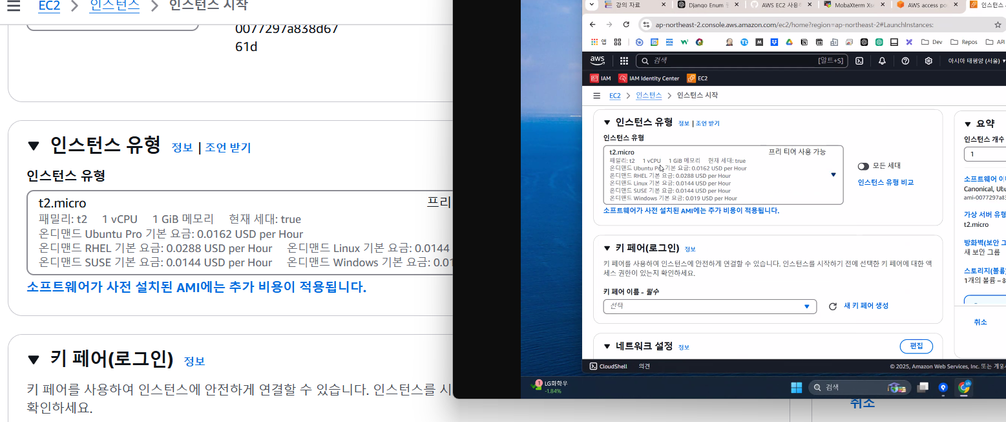Open IAM service shortcut in favorites bar
The image size is (1006, 422).
coord(600,78)
